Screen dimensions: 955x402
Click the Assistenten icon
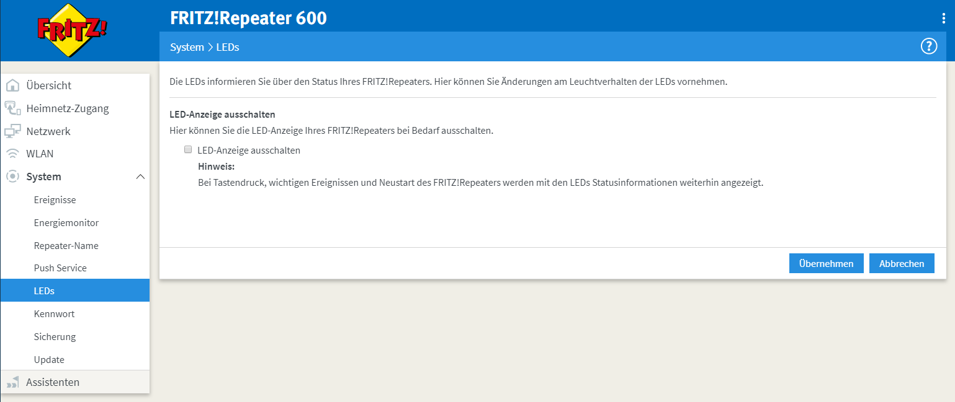[x=12, y=382]
